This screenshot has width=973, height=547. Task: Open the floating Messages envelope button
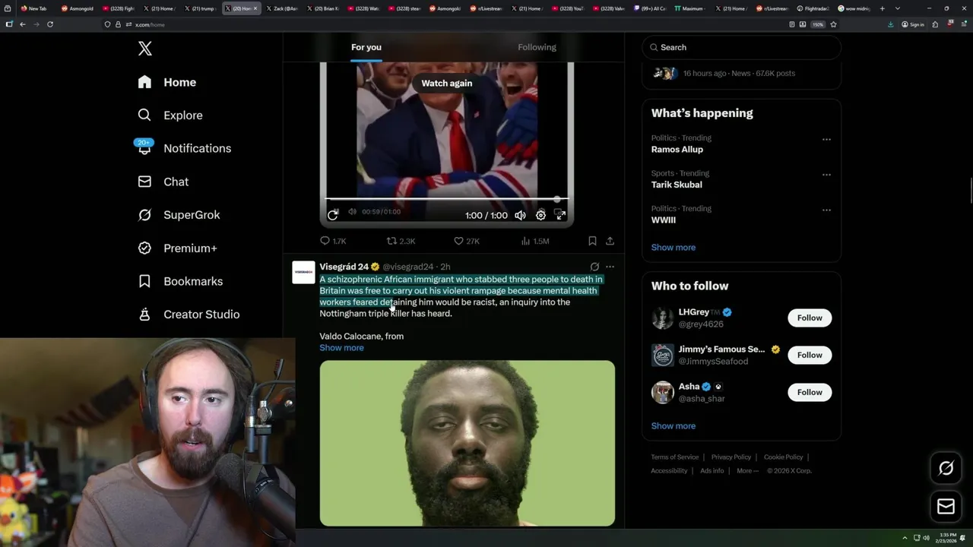946,507
